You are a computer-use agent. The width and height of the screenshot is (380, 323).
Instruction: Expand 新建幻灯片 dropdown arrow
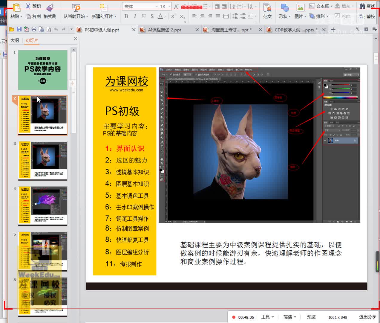pos(115,16)
